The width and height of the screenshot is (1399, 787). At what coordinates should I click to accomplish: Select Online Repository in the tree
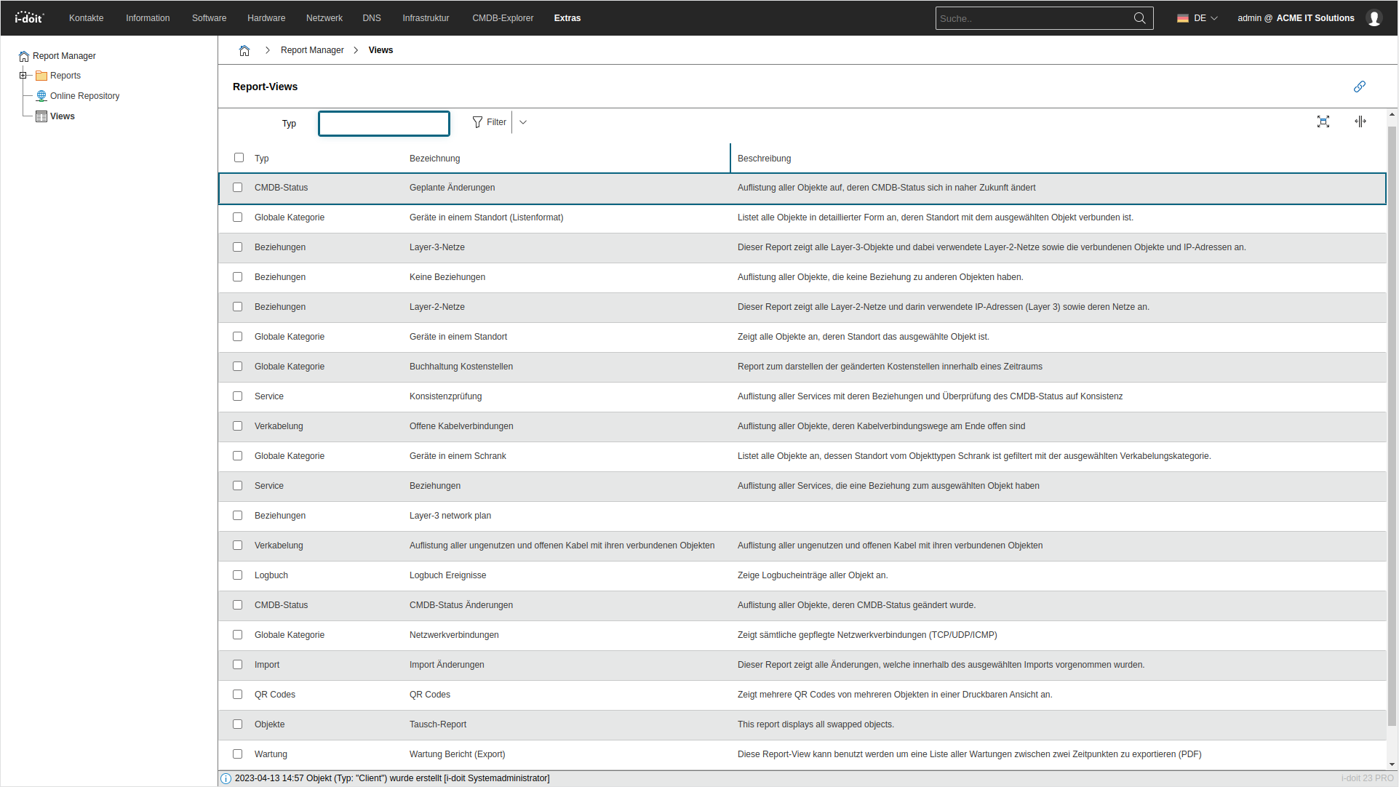pyautogui.click(x=84, y=96)
